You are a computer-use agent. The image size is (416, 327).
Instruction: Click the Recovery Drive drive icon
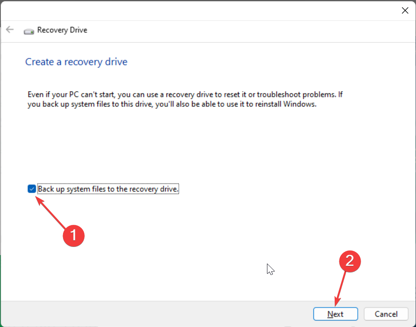coord(29,31)
